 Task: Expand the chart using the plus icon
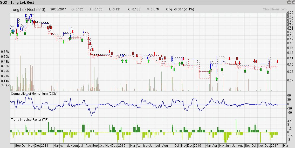(x=293, y=2)
